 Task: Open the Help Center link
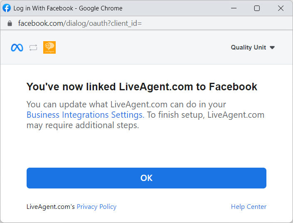249,207
